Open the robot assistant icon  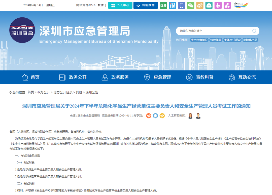click(x=209, y=5)
